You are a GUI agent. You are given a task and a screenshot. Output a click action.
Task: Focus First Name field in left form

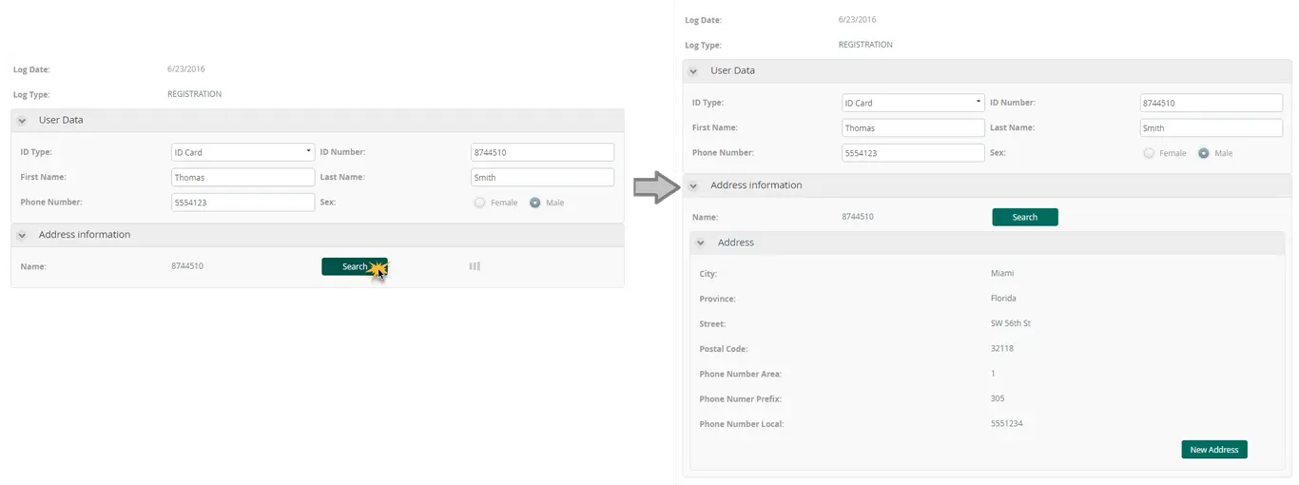tap(242, 177)
